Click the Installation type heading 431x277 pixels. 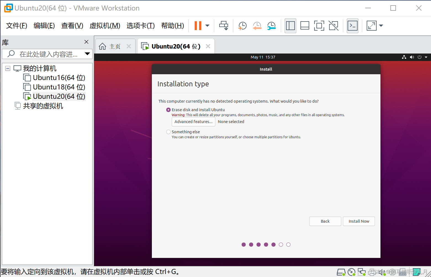tap(183, 84)
